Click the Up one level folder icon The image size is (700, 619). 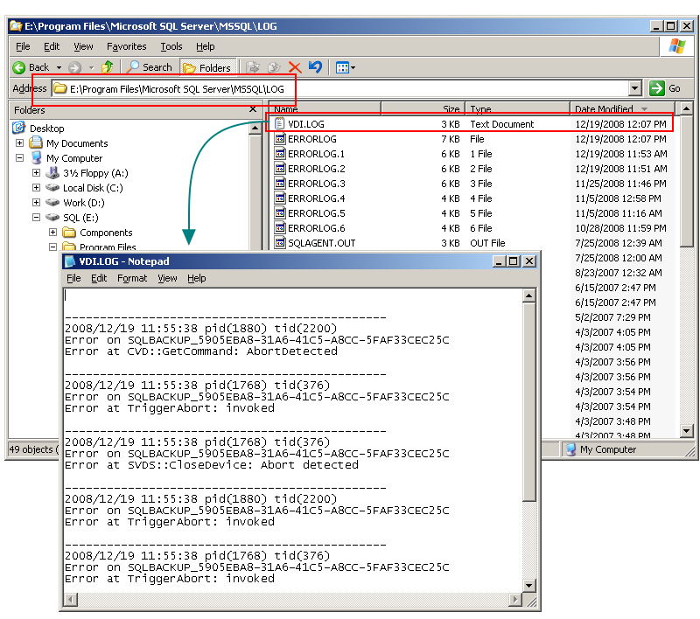(x=107, y=67)
